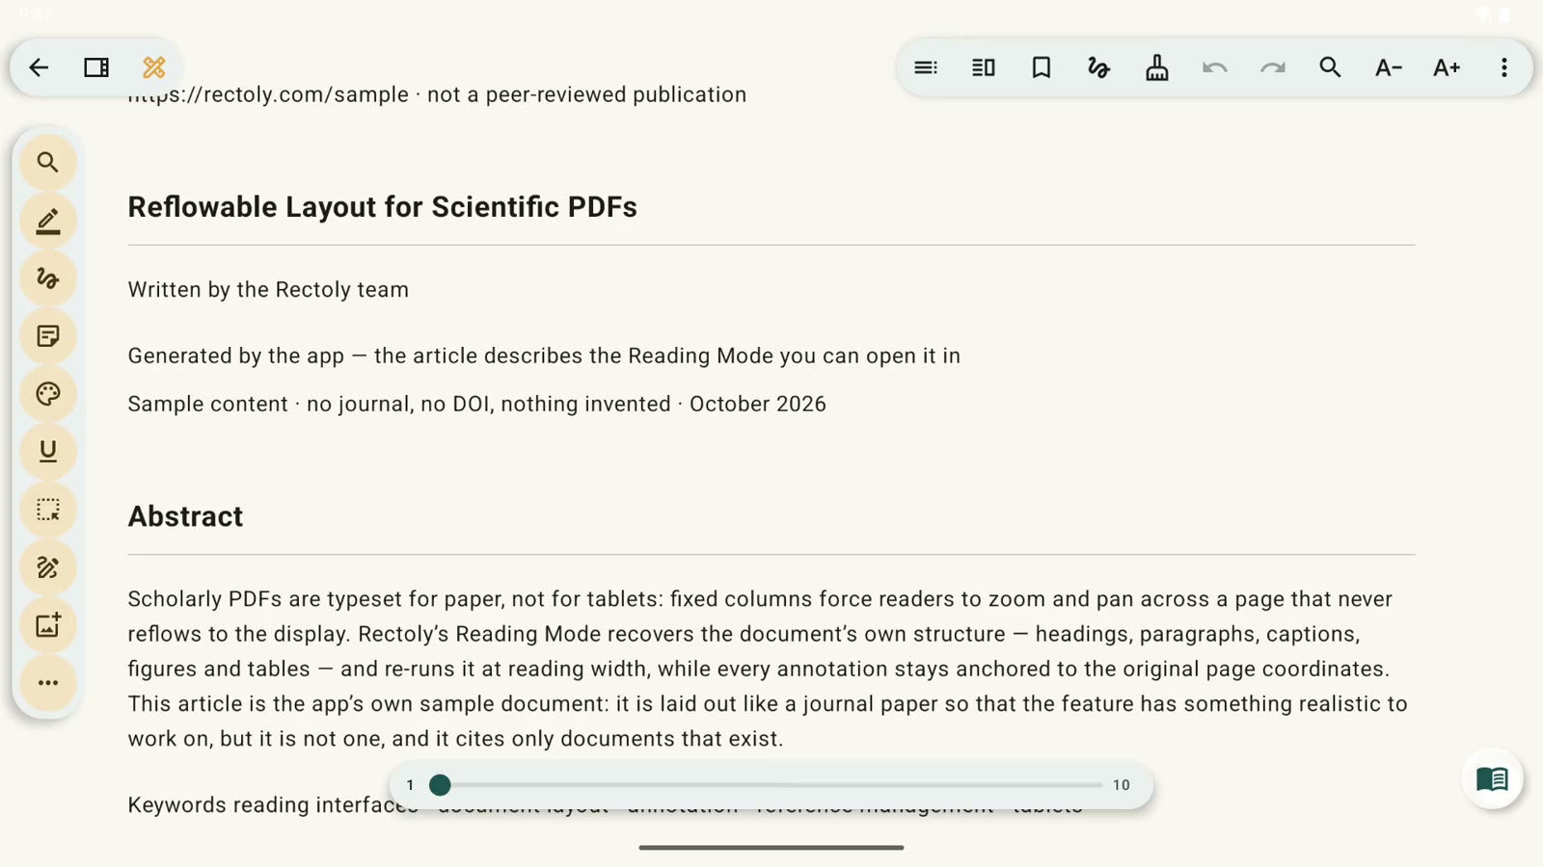Open the single-column text layout icon

[926, 67]
